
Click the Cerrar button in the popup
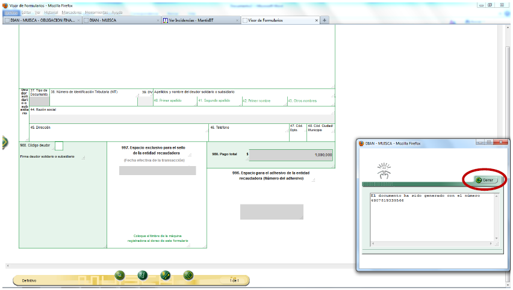[x=486, y=180]
